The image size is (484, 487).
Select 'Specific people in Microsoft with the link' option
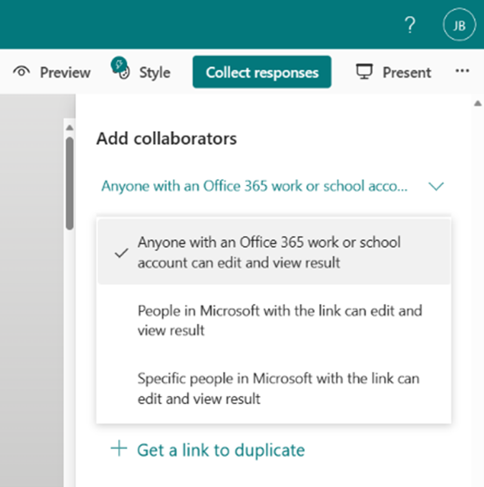click(x=274, y=388)
